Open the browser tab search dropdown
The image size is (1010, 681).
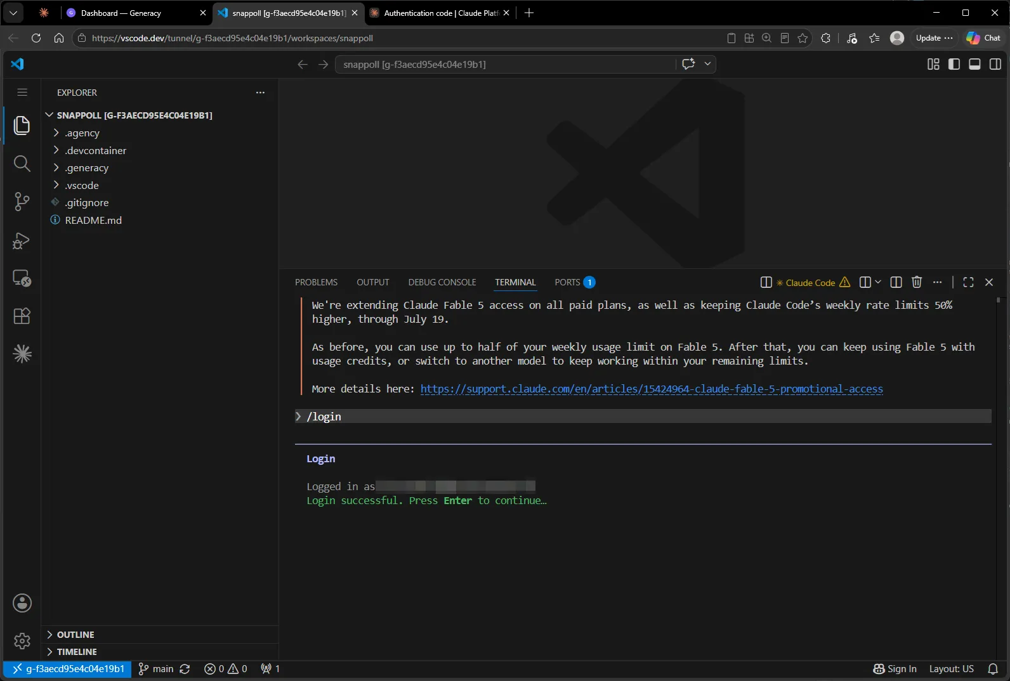[13, 13]
